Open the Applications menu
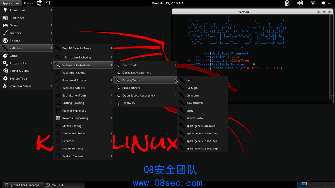The width and height of the screenshot is (335, 188). tap(11, 3)
